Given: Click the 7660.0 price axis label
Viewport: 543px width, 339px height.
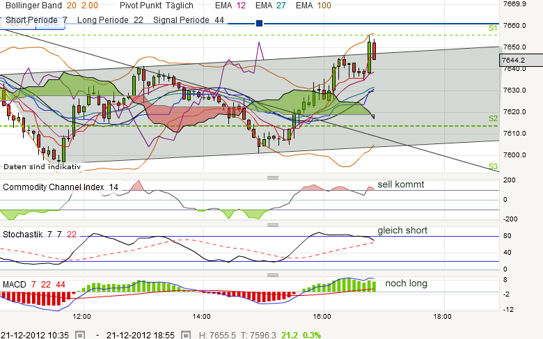Looking at the screenshot, I should point(514,25).
